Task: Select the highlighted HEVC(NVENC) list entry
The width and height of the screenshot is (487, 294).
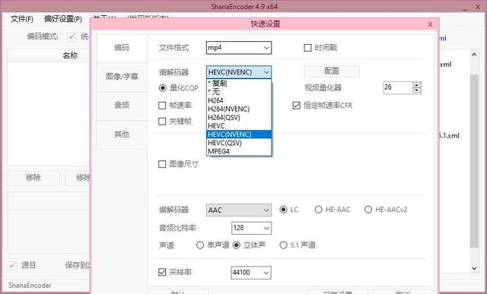Action: pos(238,134)
